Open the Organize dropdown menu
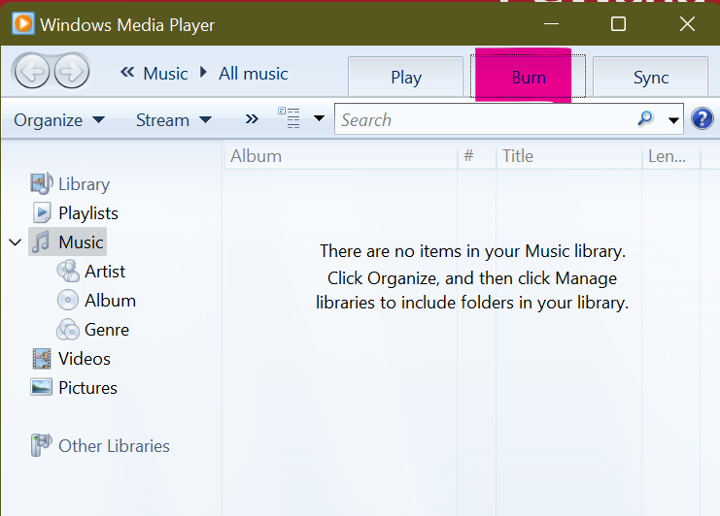 (59, 120)
